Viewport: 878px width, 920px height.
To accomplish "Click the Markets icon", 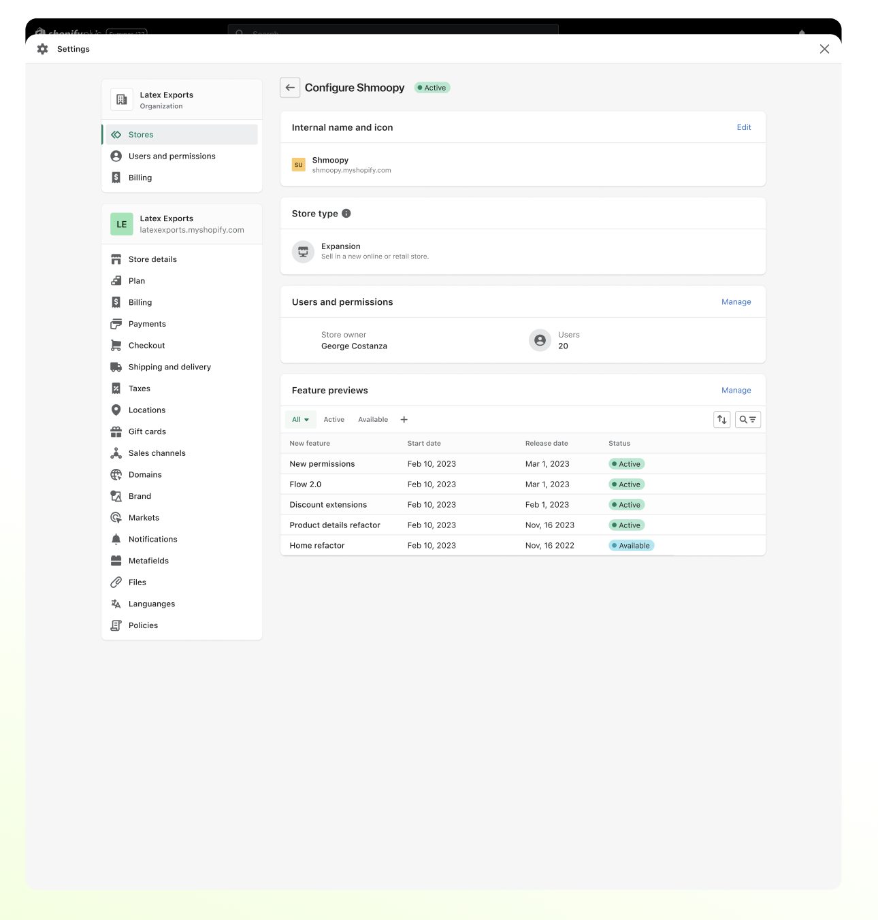I will pos(116,518).
